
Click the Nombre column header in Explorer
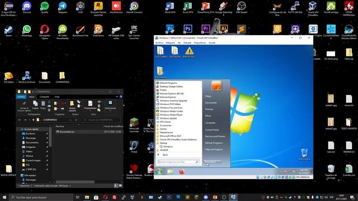click(60, 126)
